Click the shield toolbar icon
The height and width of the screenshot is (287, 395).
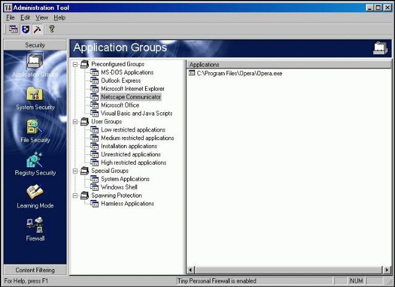click(x=25, y=29)
